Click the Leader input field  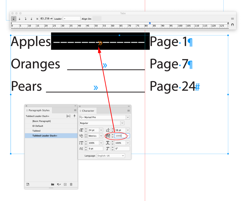[x=72, y=19]
